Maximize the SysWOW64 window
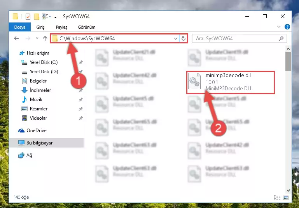The width and height of the screenshot is (299, 208). pyautogui.click(x=265, y=17)
